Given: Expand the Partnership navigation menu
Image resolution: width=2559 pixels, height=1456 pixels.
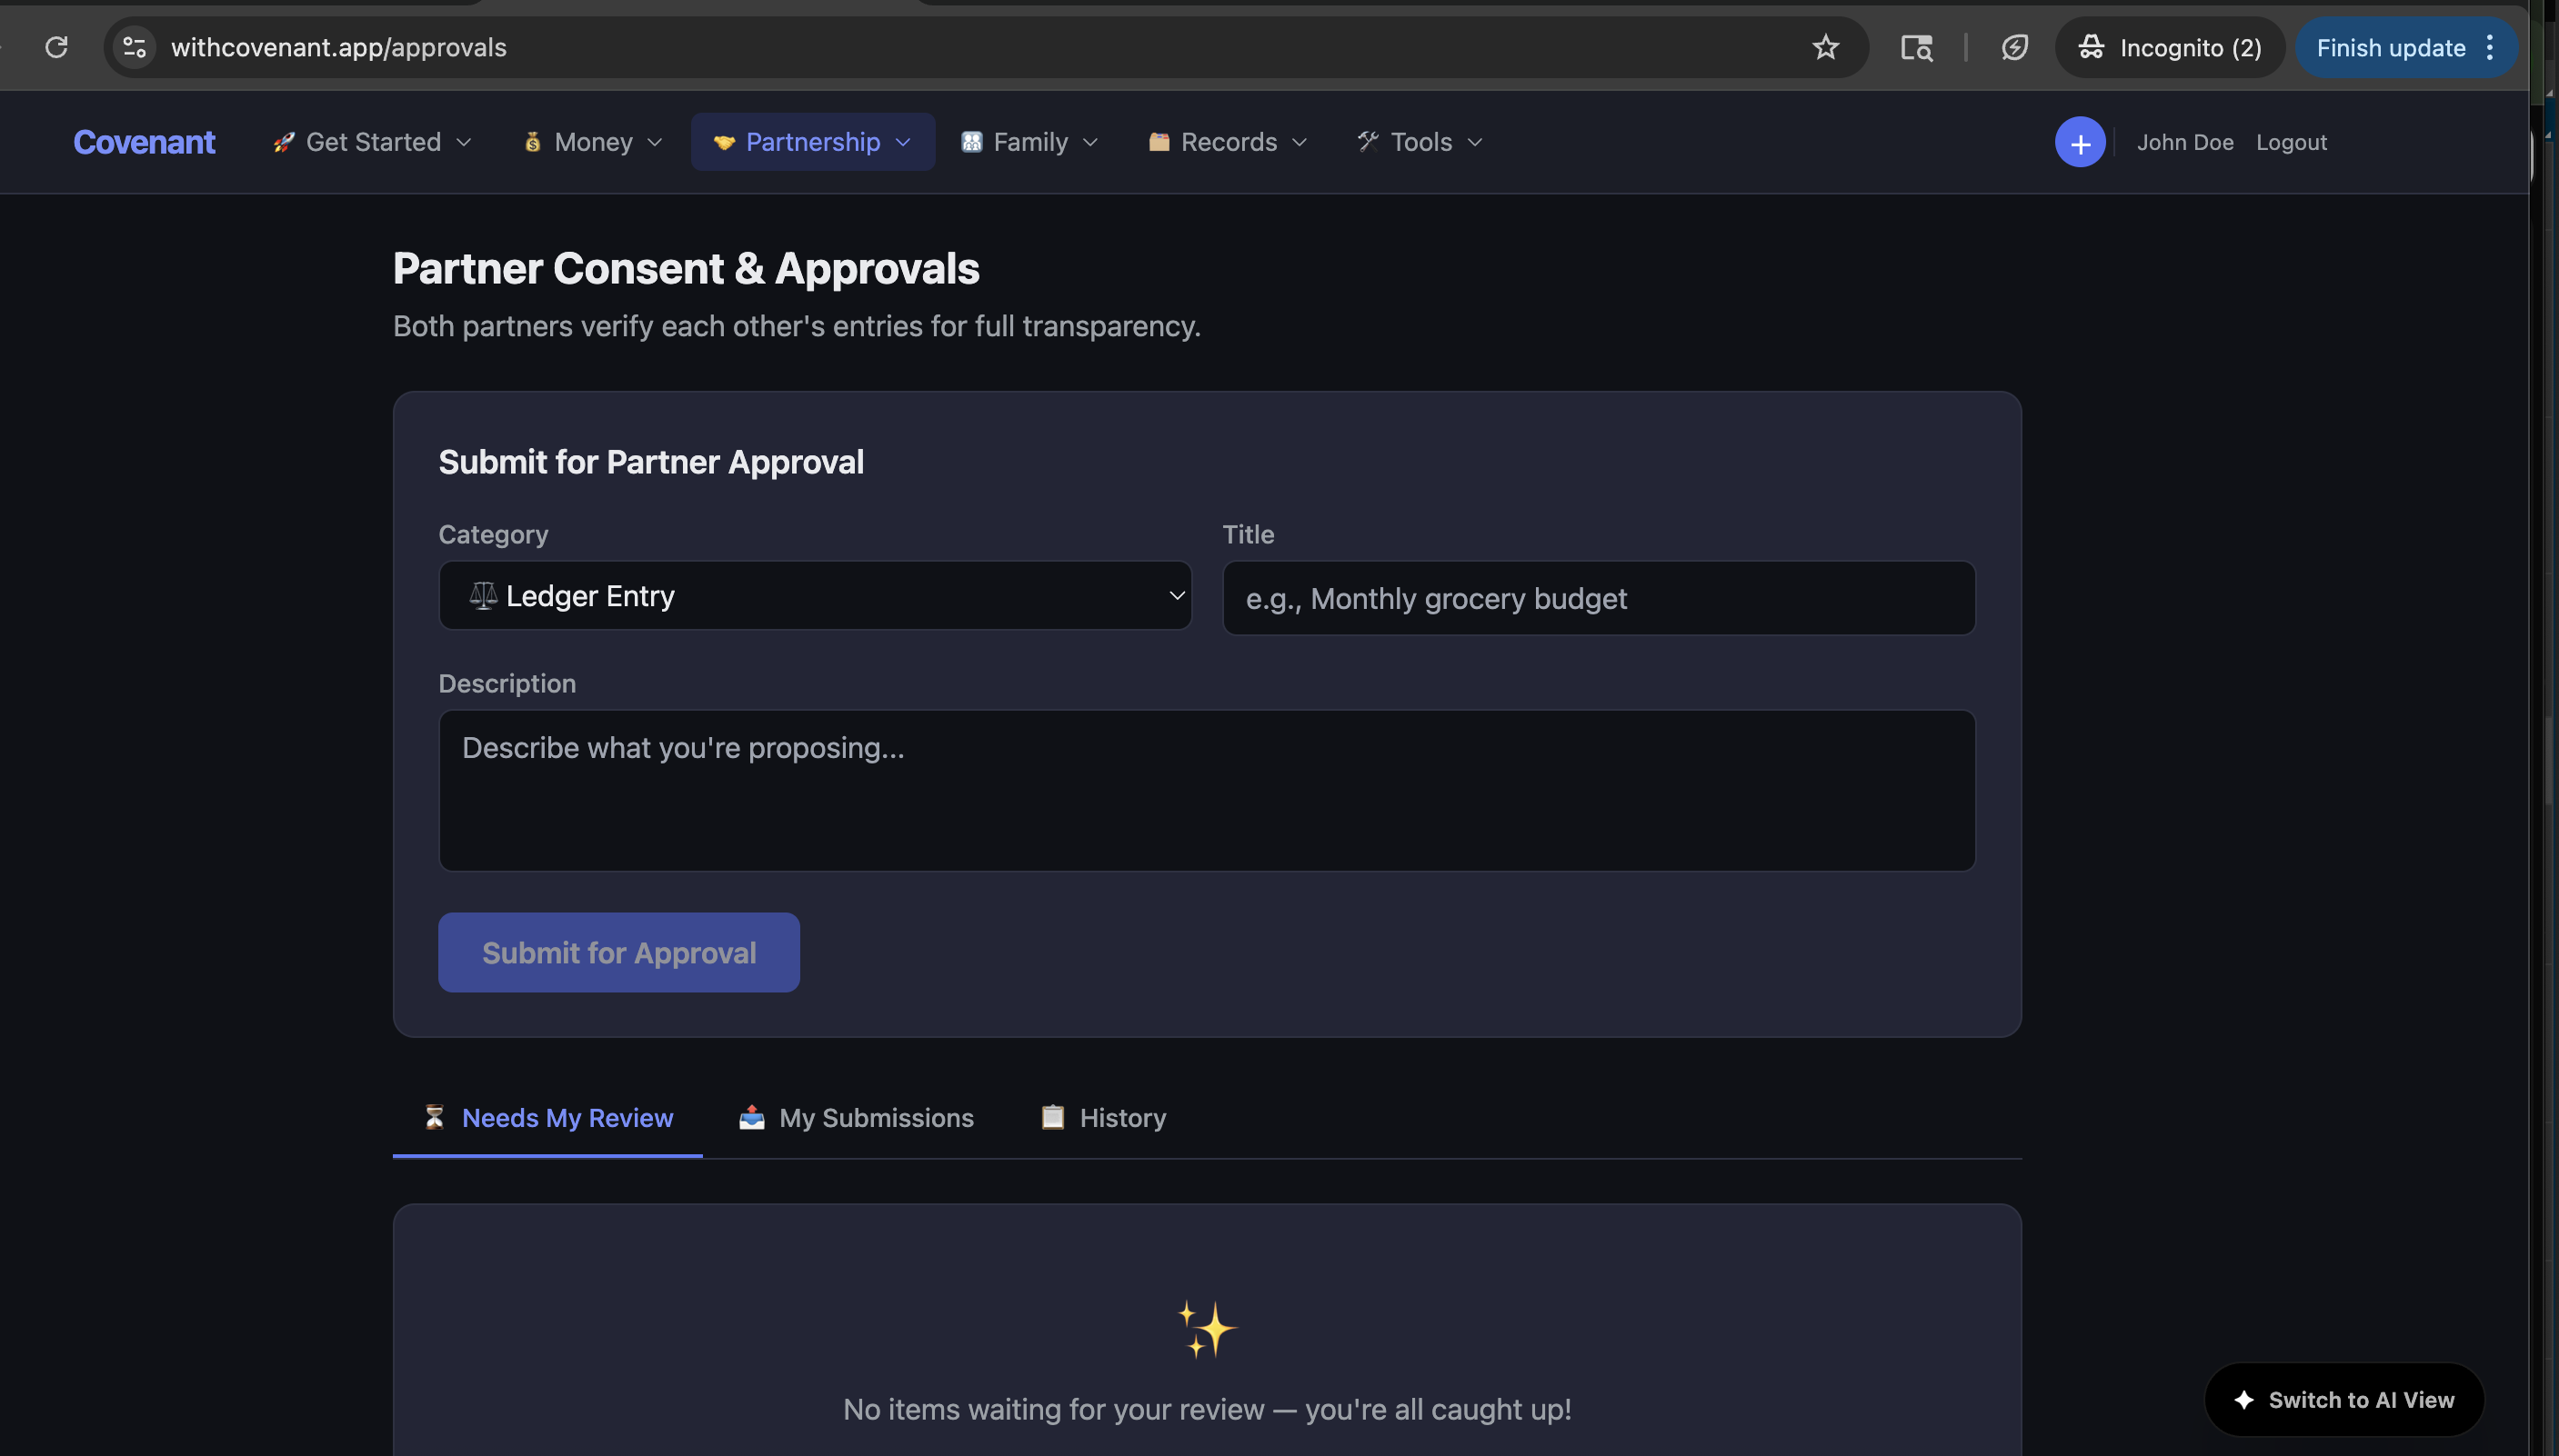Looking at the screenshot, I should (x=812, y=142).
